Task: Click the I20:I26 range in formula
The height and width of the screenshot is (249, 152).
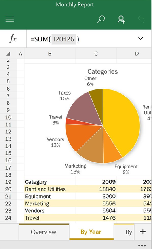Action: tap(64, 39)
